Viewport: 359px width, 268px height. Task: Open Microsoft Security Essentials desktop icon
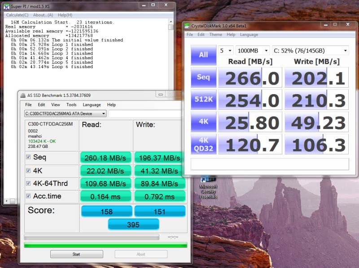pos(208,187)
